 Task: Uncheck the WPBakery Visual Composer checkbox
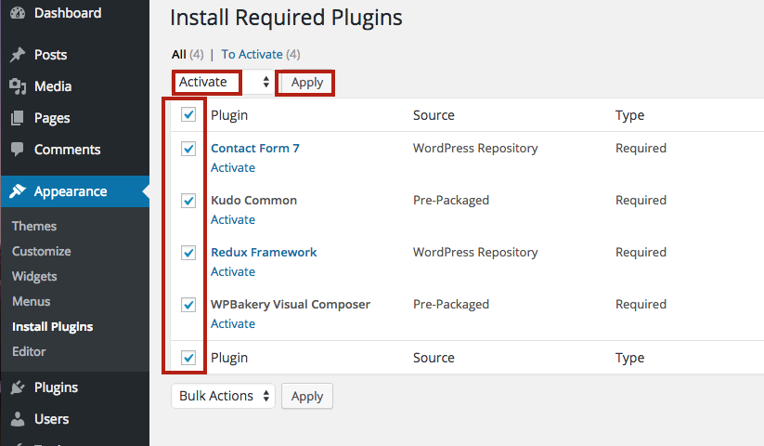188,305
